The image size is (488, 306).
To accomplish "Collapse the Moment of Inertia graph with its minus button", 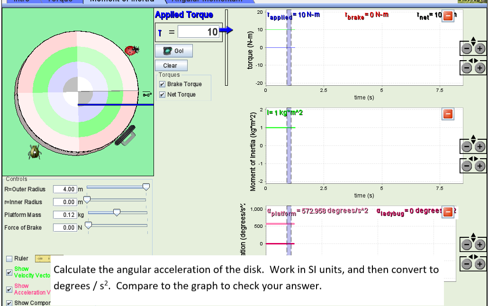I will (448, 114).
